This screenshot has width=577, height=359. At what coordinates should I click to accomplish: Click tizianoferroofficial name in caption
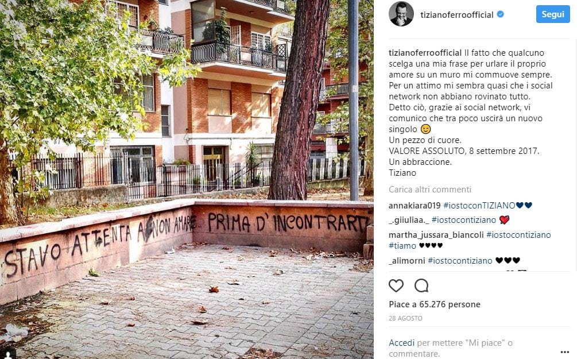425,53
